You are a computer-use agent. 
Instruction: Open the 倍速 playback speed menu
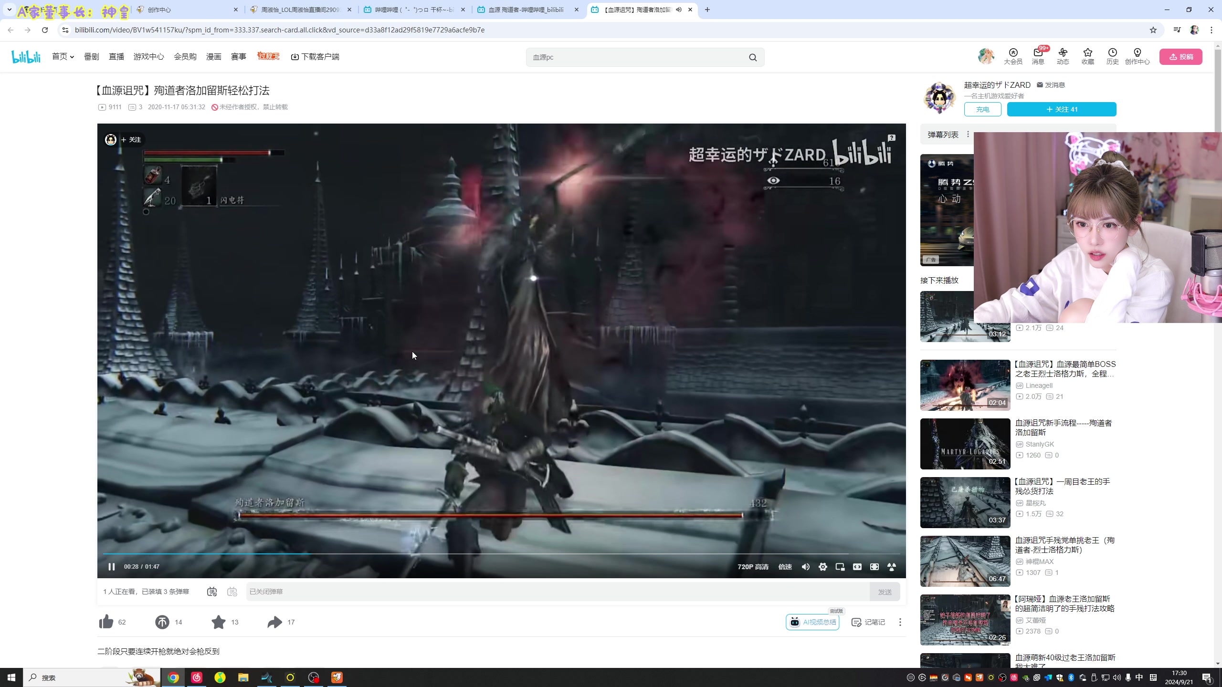(x=785, y=567)
